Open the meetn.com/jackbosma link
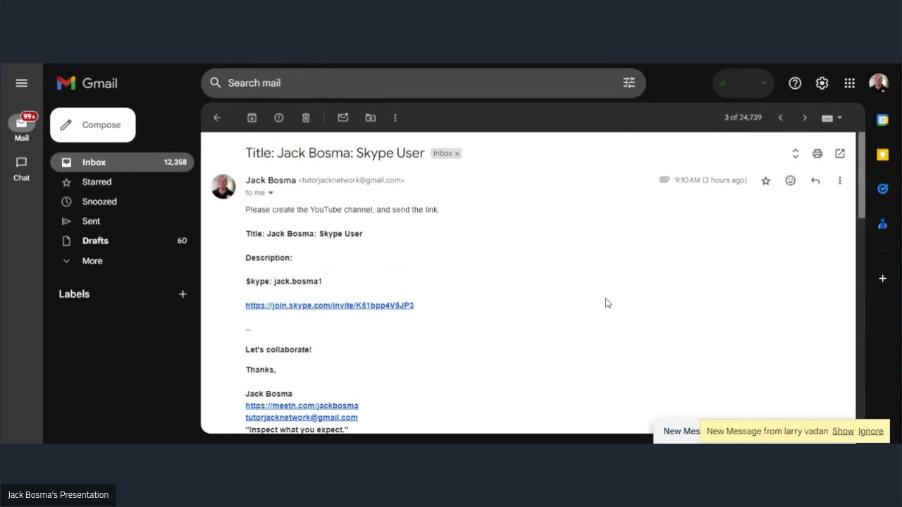The height and width of the screenshot is (507, 902). [302, 406]
